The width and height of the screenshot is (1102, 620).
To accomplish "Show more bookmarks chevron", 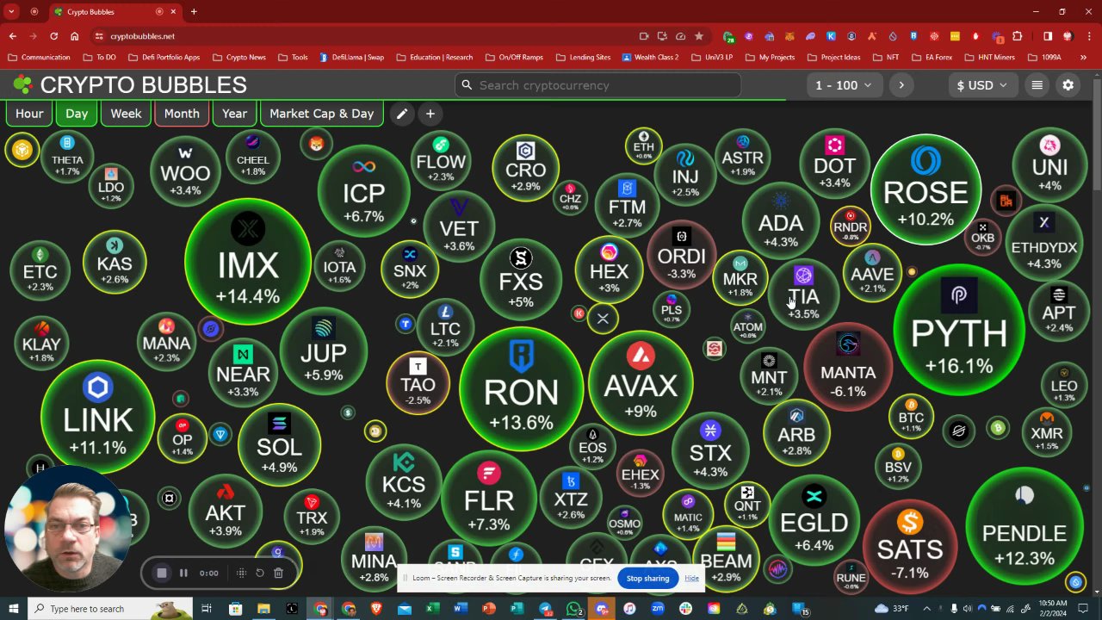I will click(x=1083, y=58).
